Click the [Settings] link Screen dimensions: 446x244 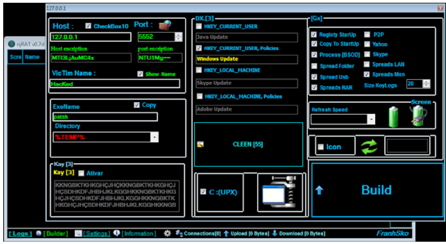[96, 234]
